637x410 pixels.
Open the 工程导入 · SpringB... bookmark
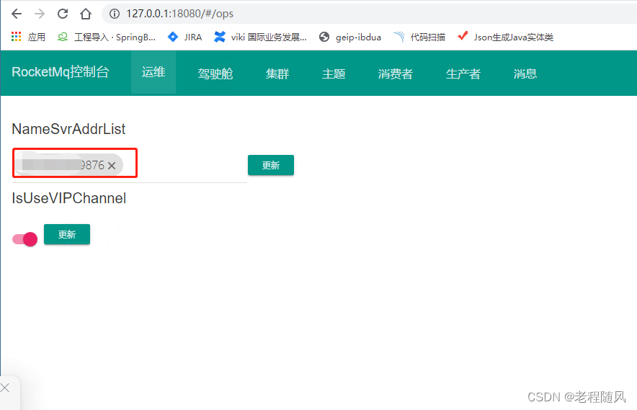coord(107,37)
